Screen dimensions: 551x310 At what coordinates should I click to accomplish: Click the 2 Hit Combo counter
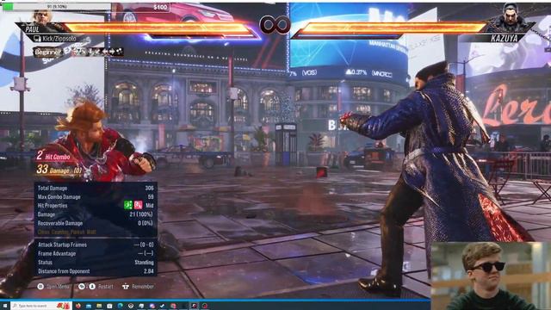53,156
